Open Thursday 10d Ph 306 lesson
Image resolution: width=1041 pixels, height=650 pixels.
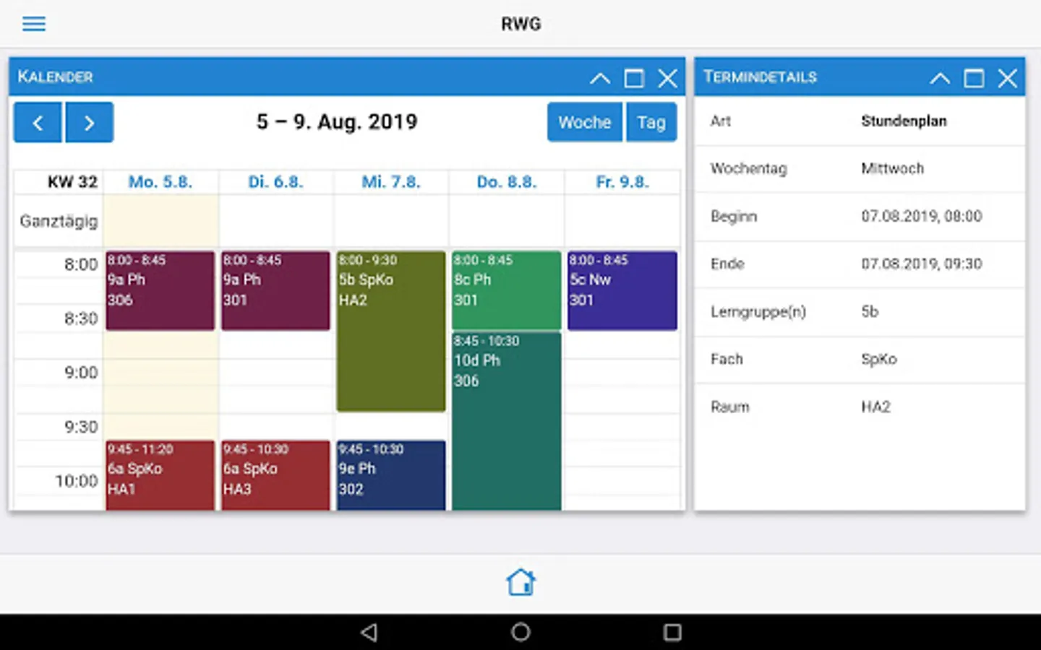point(507,421)
